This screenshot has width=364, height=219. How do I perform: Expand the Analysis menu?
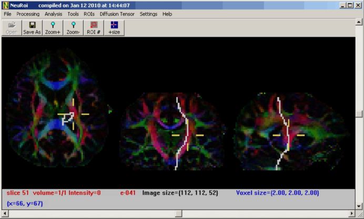tap(53, 14)
